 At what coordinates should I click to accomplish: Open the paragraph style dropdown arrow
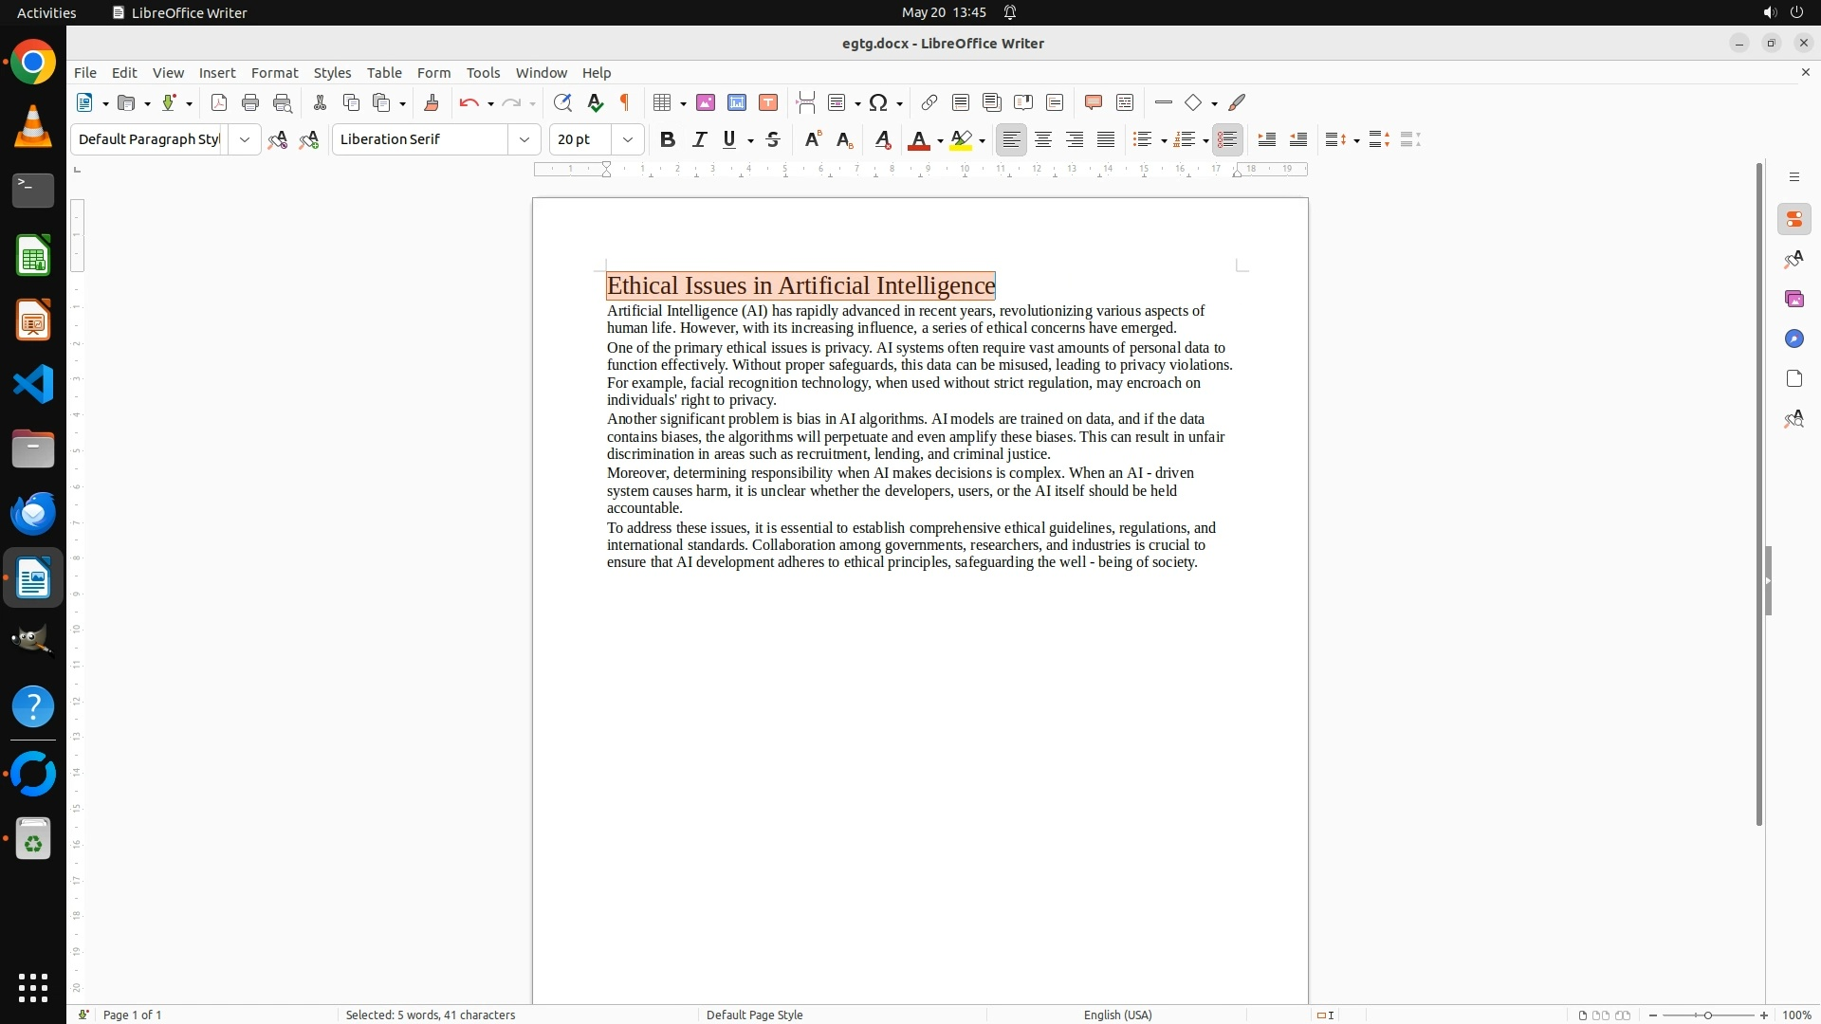(244, 139)
